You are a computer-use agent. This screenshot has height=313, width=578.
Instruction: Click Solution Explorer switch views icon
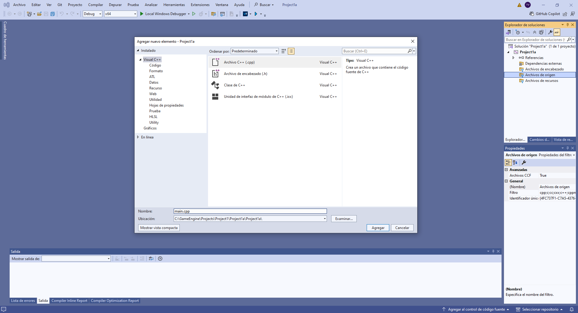[x=508, y=32]
